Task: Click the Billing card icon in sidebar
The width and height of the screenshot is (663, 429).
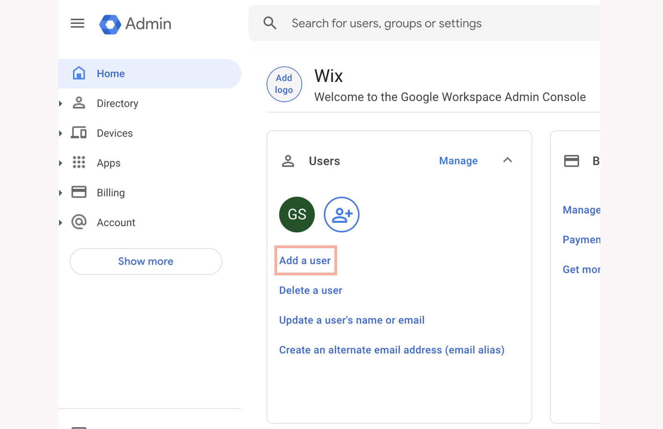Action: pos(79,192)
